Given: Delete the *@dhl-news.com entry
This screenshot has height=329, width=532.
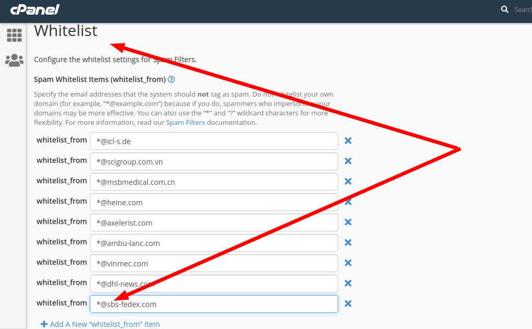Looking at the screenshot, I should (x=348, y=283).
